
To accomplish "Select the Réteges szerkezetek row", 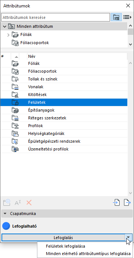I will coord(64,118).
